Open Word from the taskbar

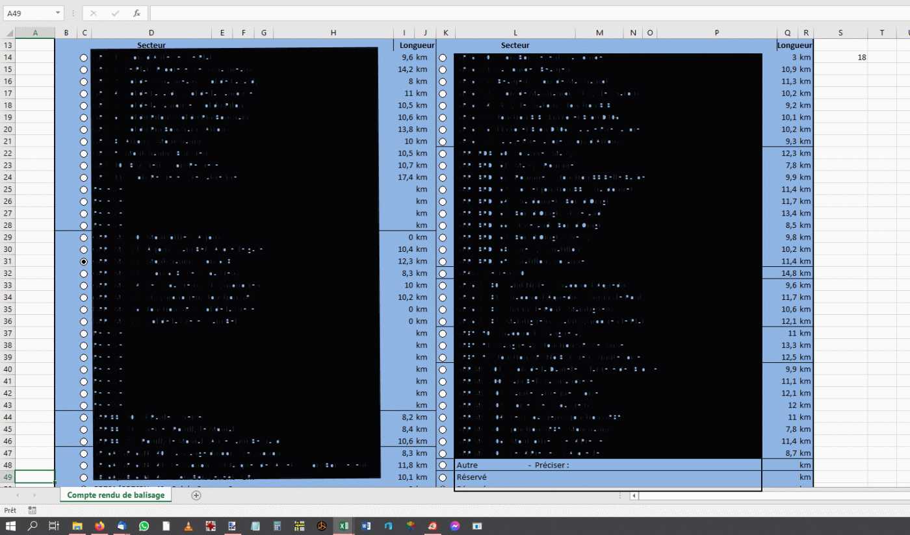click(x=366, y=526)
